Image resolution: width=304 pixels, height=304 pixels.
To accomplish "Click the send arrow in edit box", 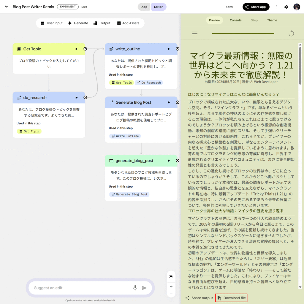I will (x=144, y=288).
